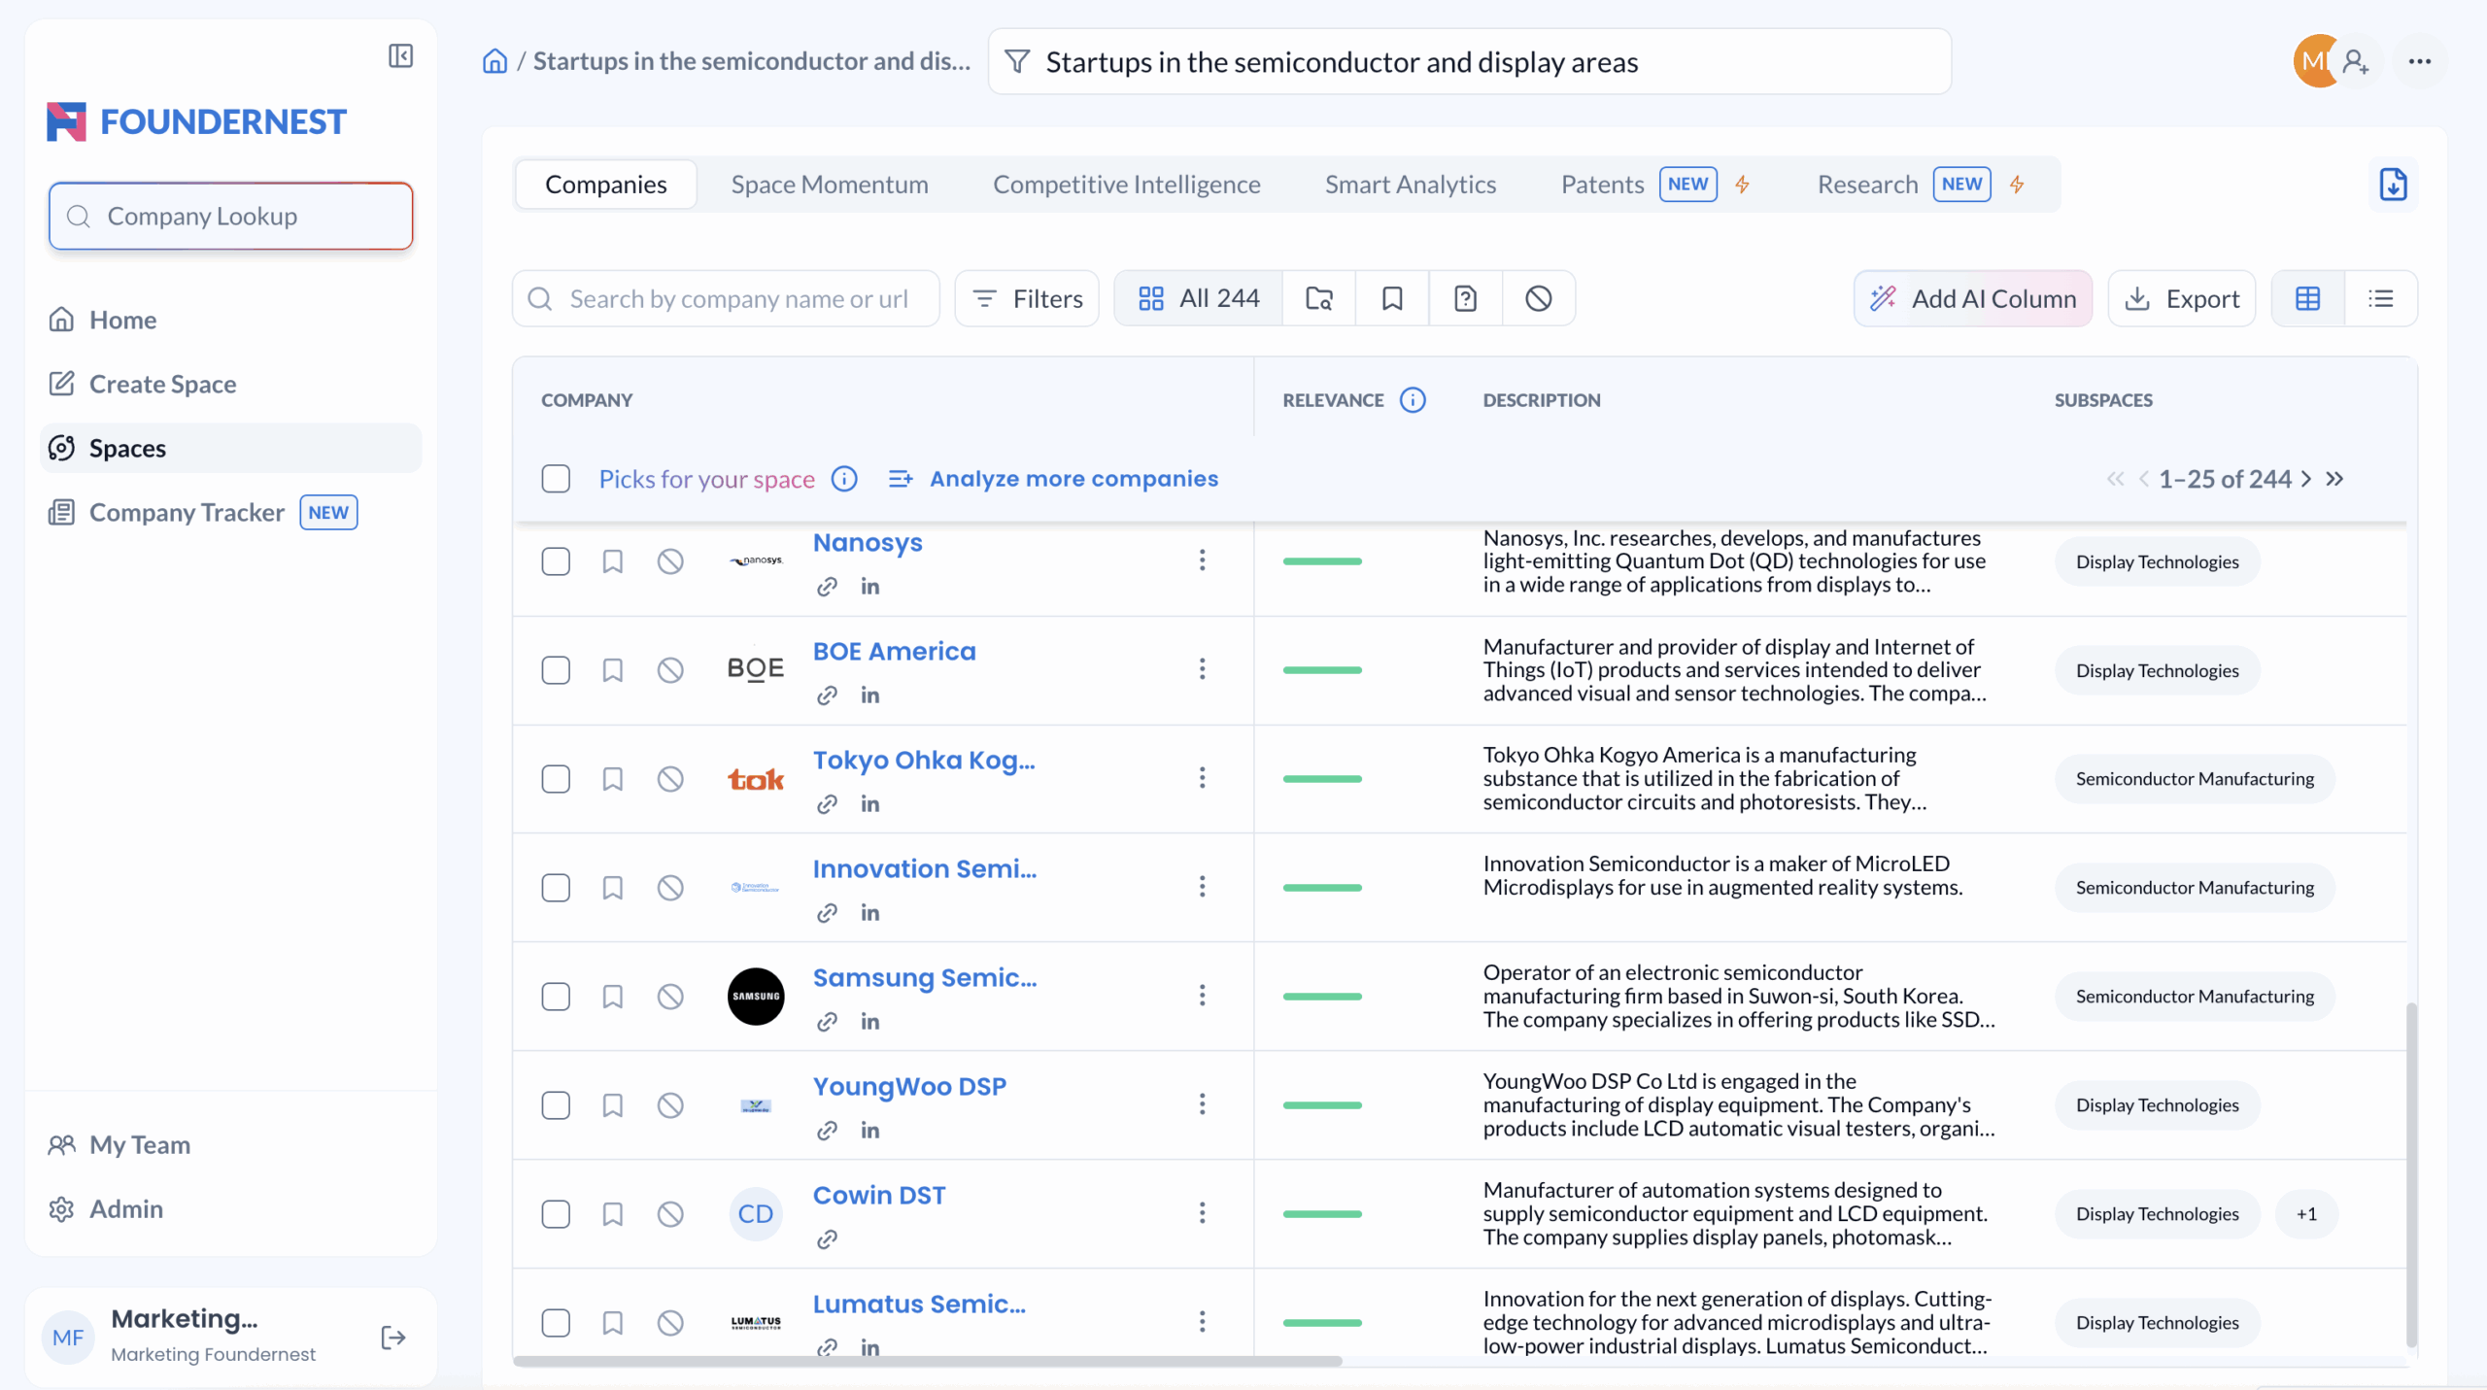Click search by company name field
The height and width of the screenshot is (1390, 2487).
tap(726, 298)
